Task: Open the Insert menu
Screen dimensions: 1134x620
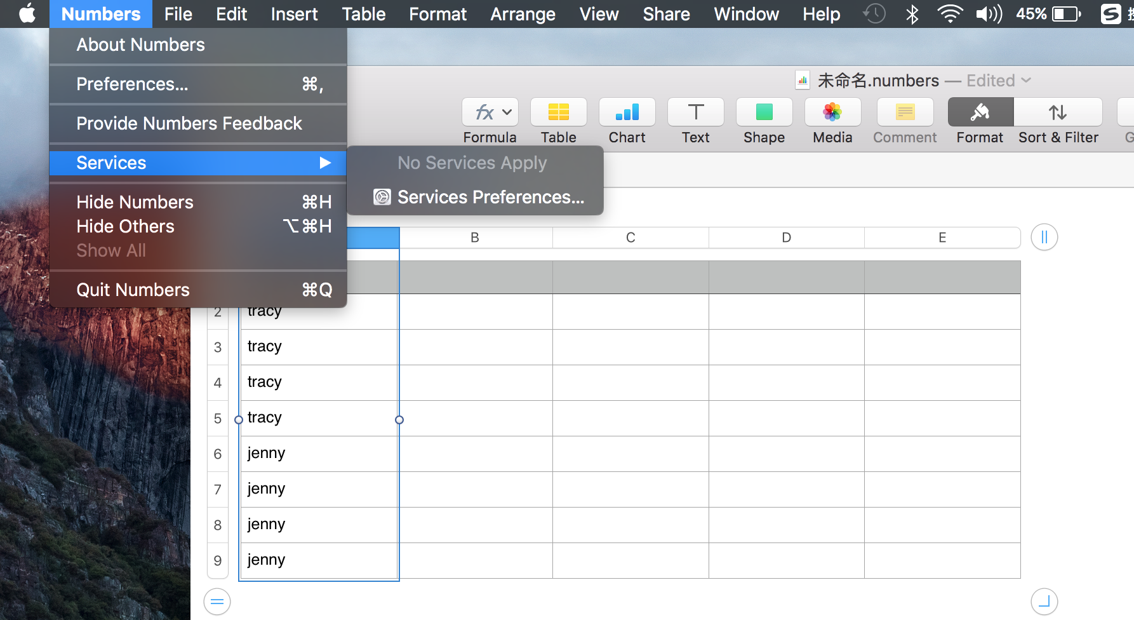Action: [294, 13]
